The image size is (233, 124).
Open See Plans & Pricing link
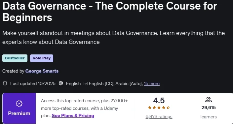(73, 115)
